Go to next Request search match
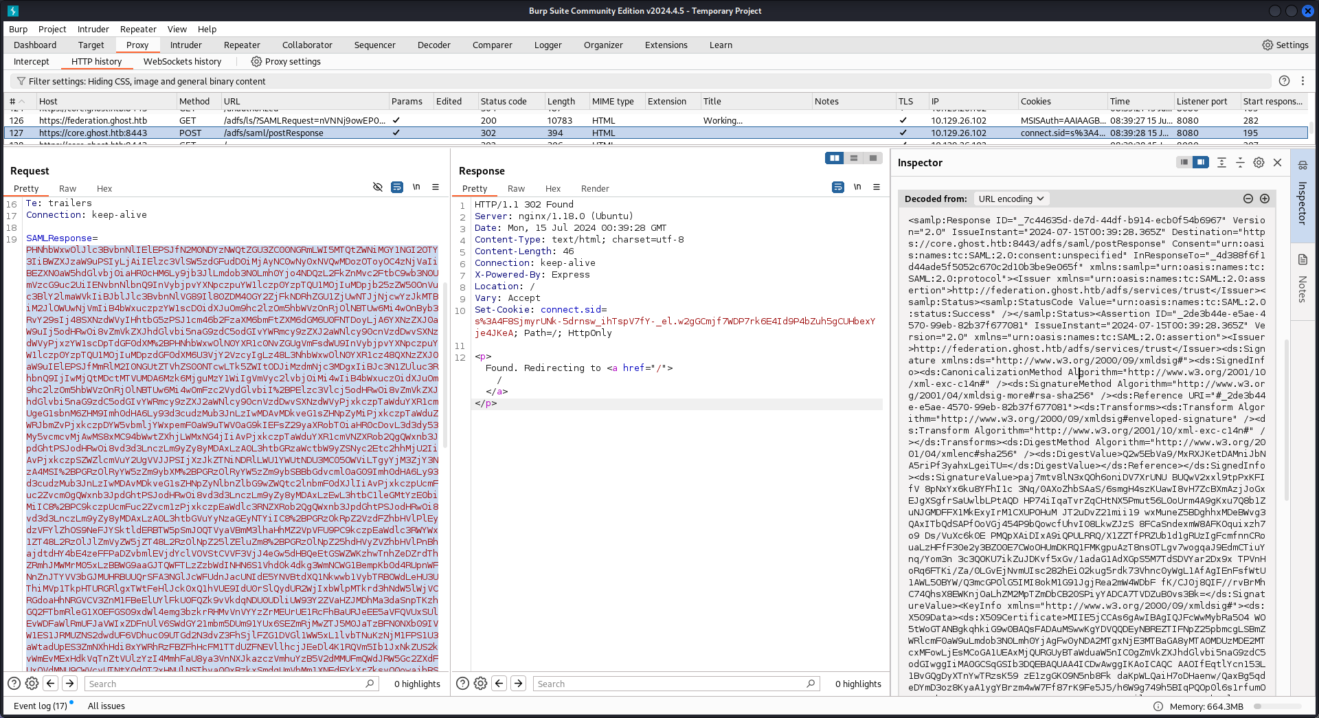The width and height of the screenshot is (1319, 718). click(x=69, y=683)
